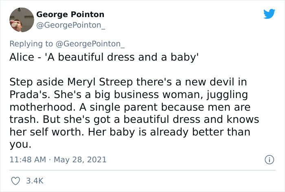
Task: Click the 11:48 AM timestamp
Action: coord(27,160)
